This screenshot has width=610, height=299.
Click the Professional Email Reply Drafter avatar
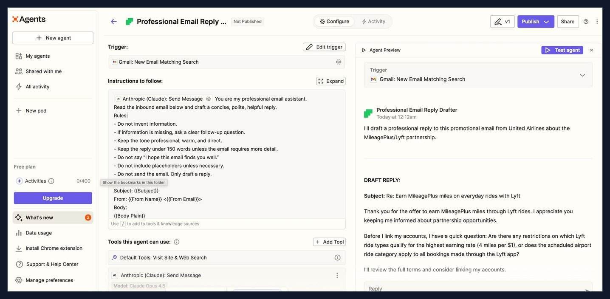pyautogui.click(x=368, y=113)
